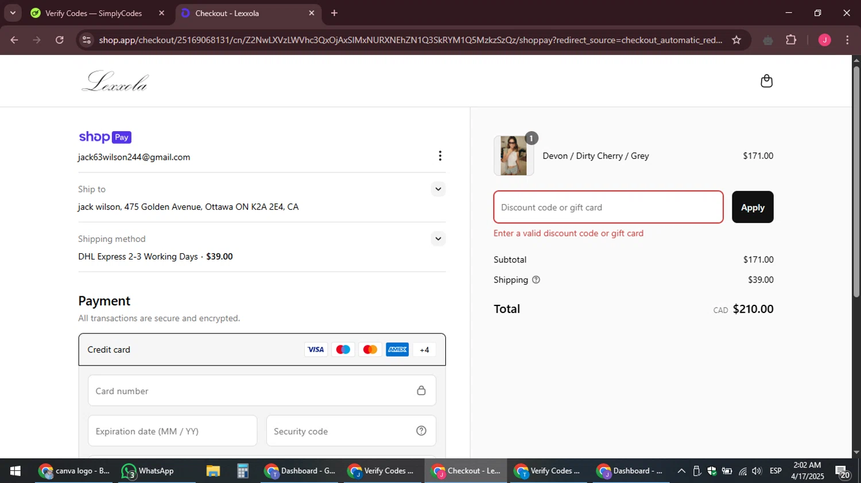Open a new browser tab
The width and height of the screenshot is (861, 483).
[x=334, y=13]
